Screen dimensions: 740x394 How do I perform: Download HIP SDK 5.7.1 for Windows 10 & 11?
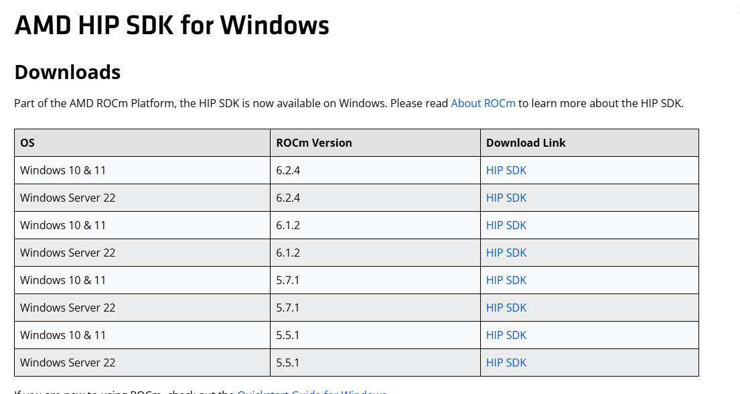click(506, 280)
